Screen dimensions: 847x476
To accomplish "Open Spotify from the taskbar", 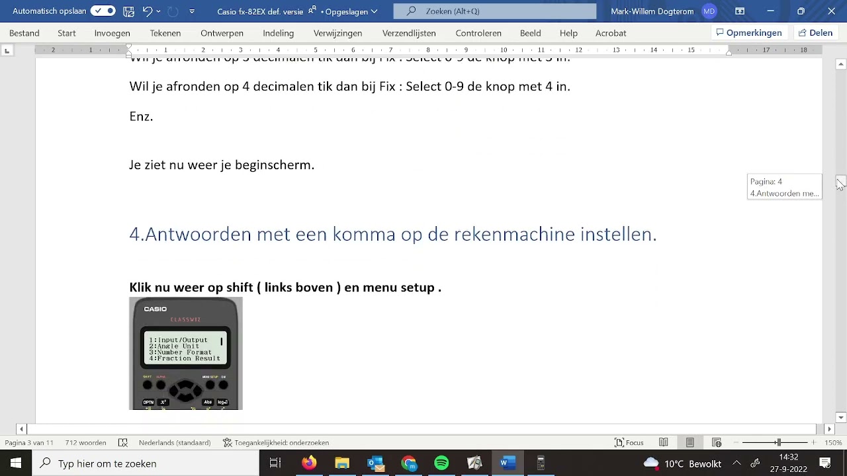I will (441, 463).
